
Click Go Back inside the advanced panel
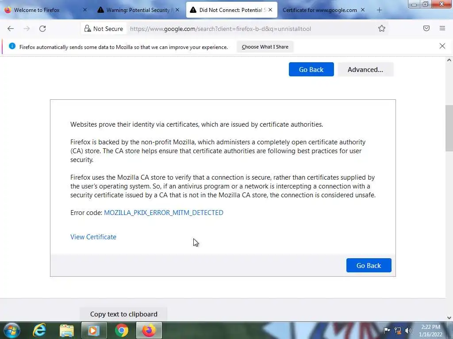pyautogui.click(x=369, y=265)
